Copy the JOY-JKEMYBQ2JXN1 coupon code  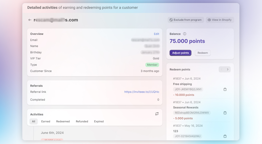pyautogui.click(x=225, y=89)
